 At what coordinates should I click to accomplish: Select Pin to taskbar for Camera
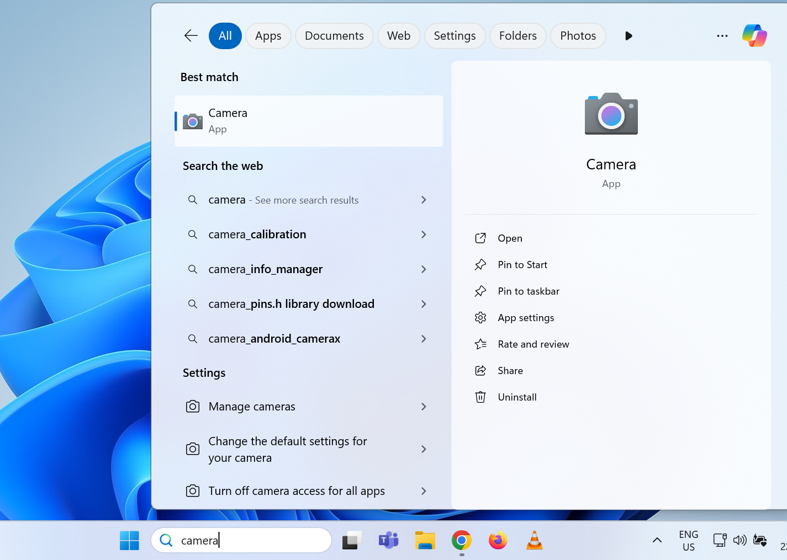tap(528, 291)
